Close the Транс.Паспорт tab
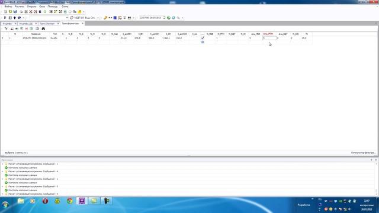This screenshot has height=213, width=379. click(58, 24)
